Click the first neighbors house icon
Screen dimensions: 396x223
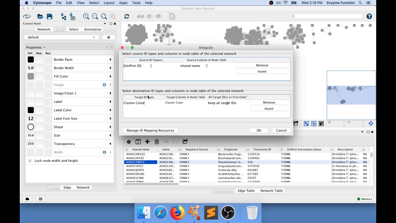pos(140,16)
